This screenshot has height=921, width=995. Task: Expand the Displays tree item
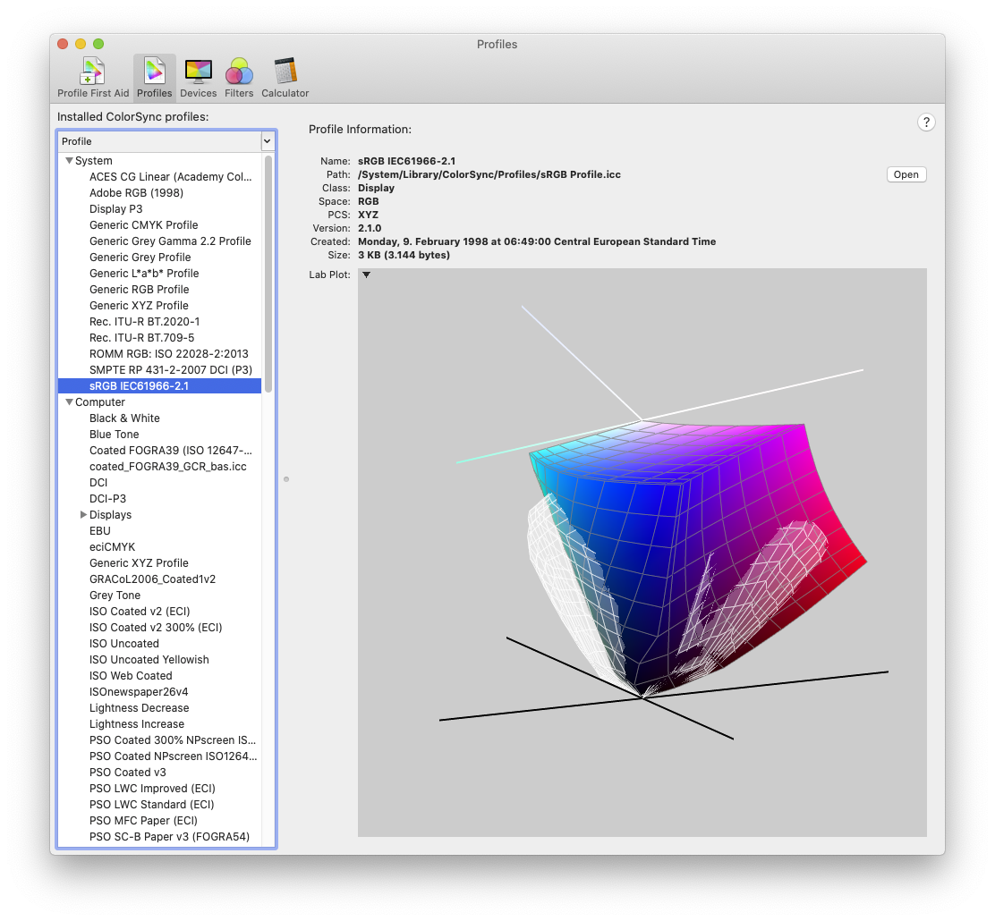82,514
